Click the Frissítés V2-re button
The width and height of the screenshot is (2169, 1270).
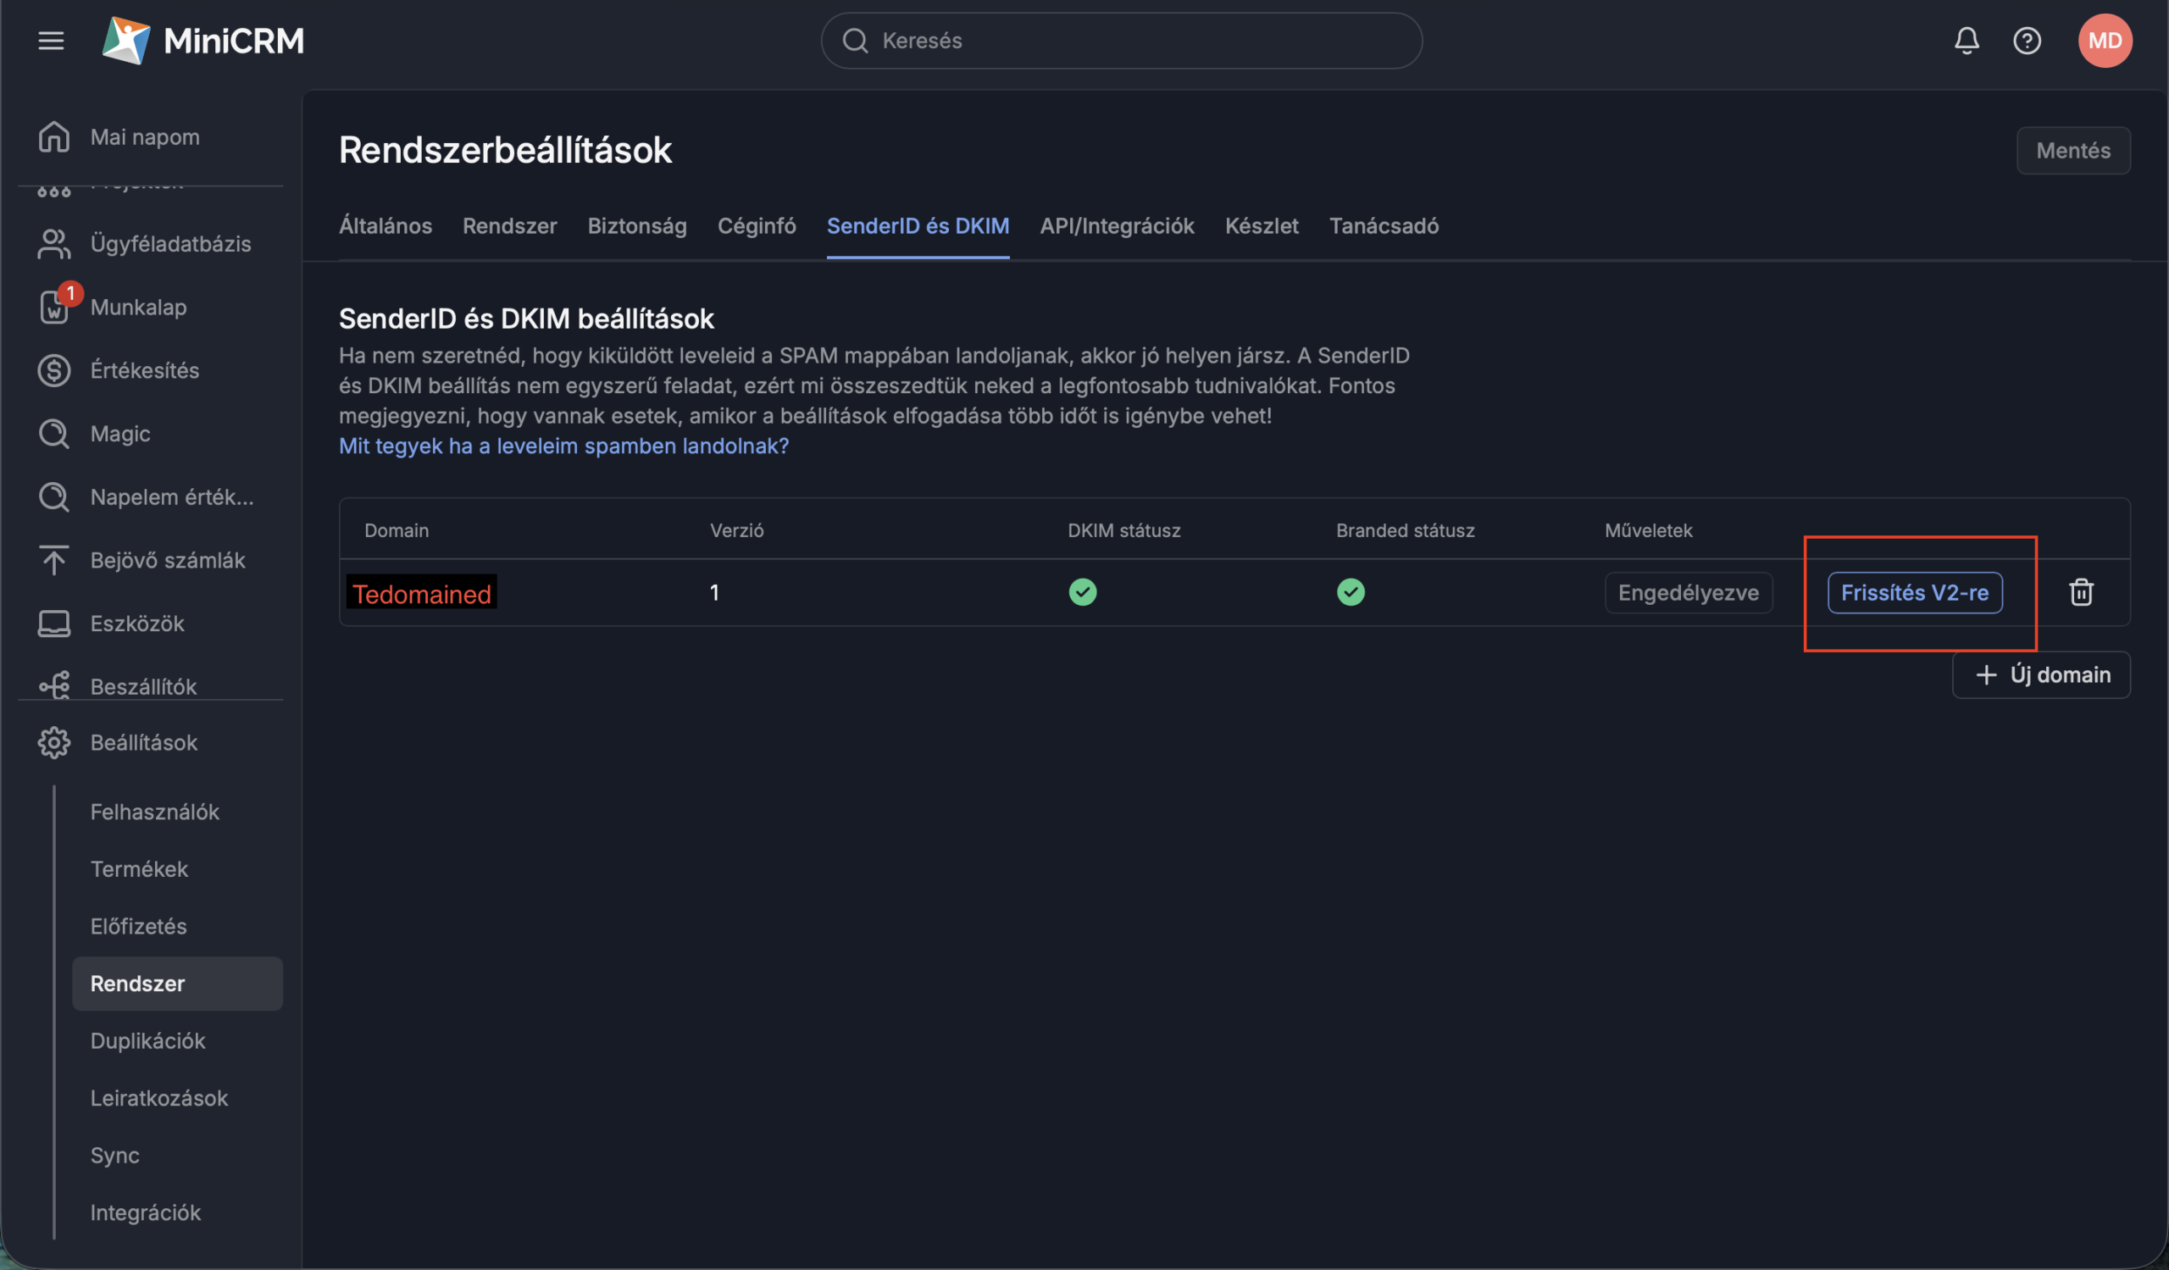point(1914,593)
